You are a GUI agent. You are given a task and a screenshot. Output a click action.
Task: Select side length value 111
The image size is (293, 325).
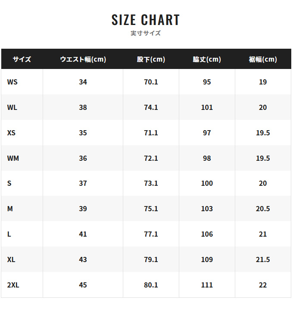[x=207, y=285]
